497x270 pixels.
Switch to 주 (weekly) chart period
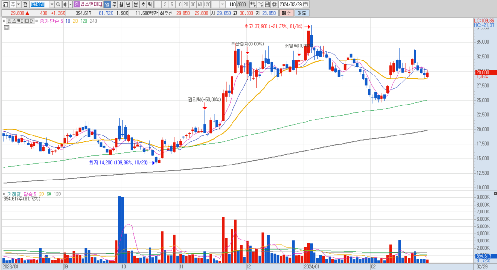[x=115, y=4]
